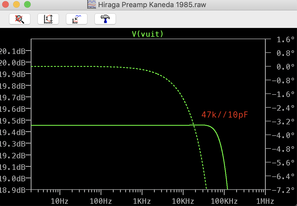Click the 10Hz frequency axis label

click(x=59, y=201)
